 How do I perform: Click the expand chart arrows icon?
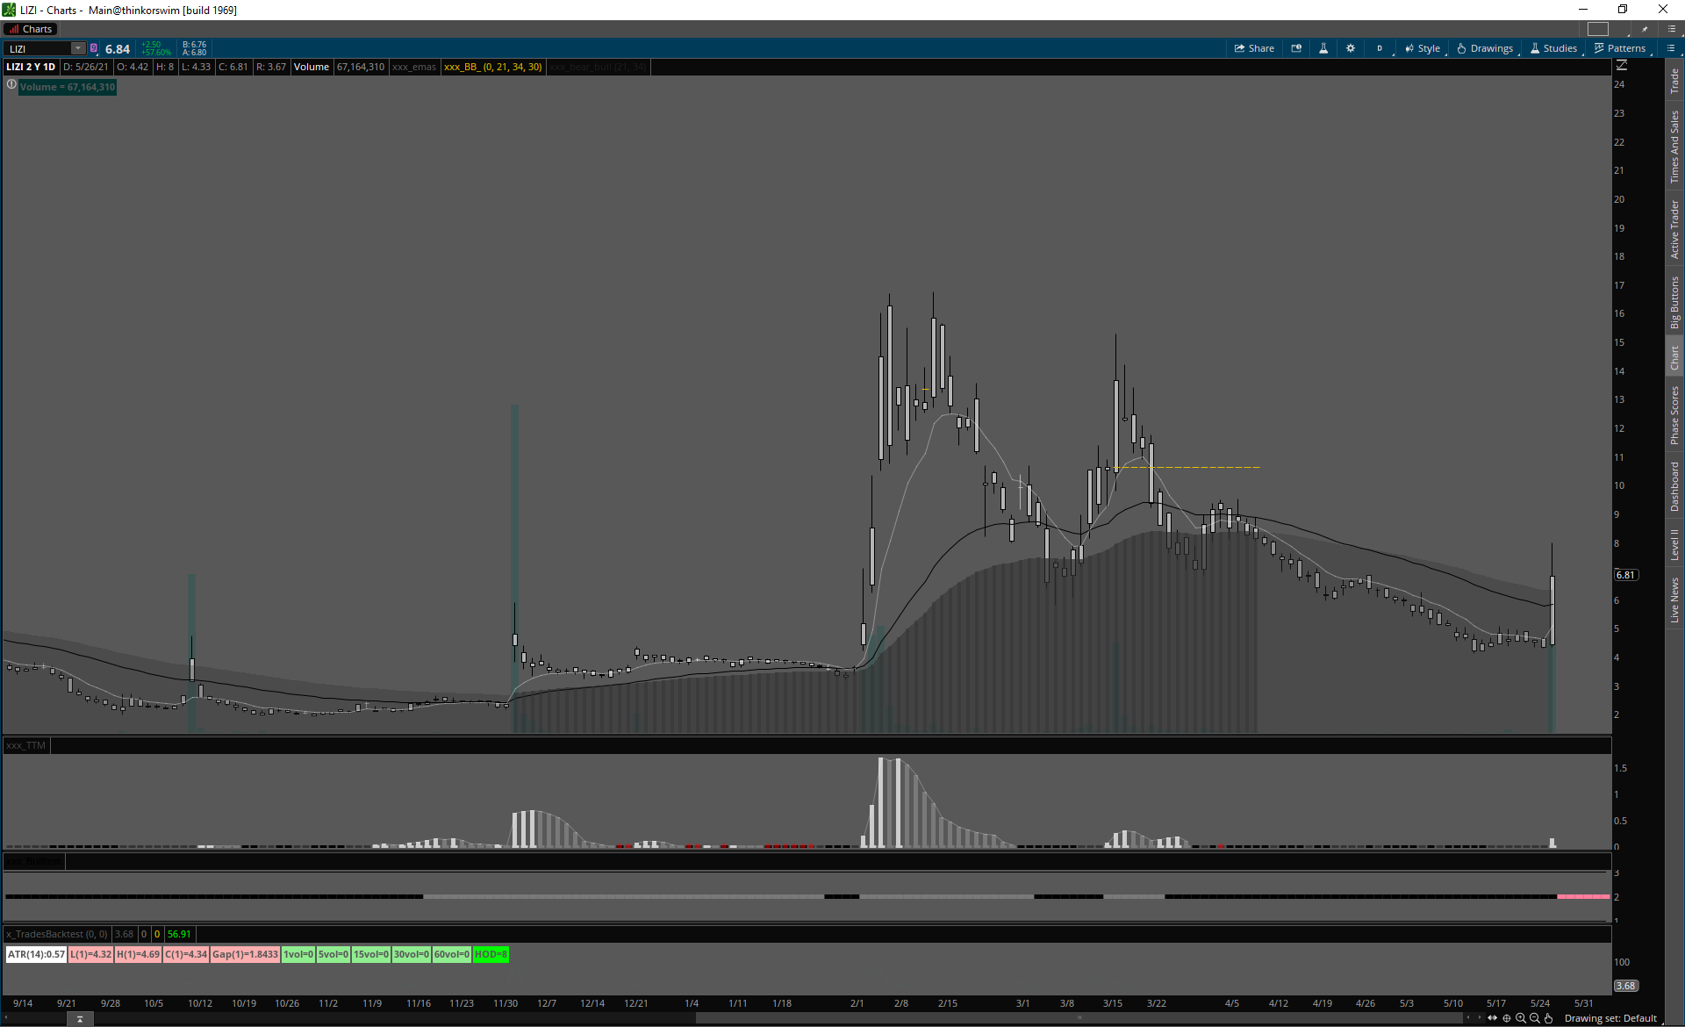(1493, 1018)
